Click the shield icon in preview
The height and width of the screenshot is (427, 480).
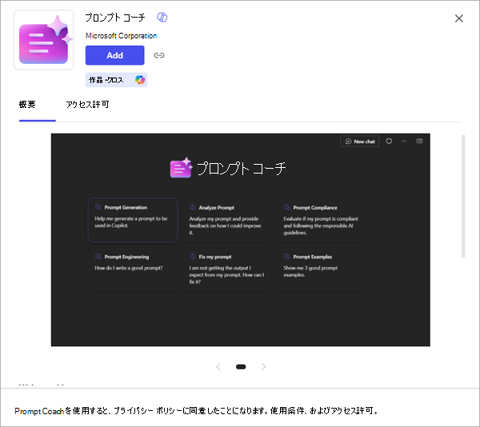[x=389, y=142]
